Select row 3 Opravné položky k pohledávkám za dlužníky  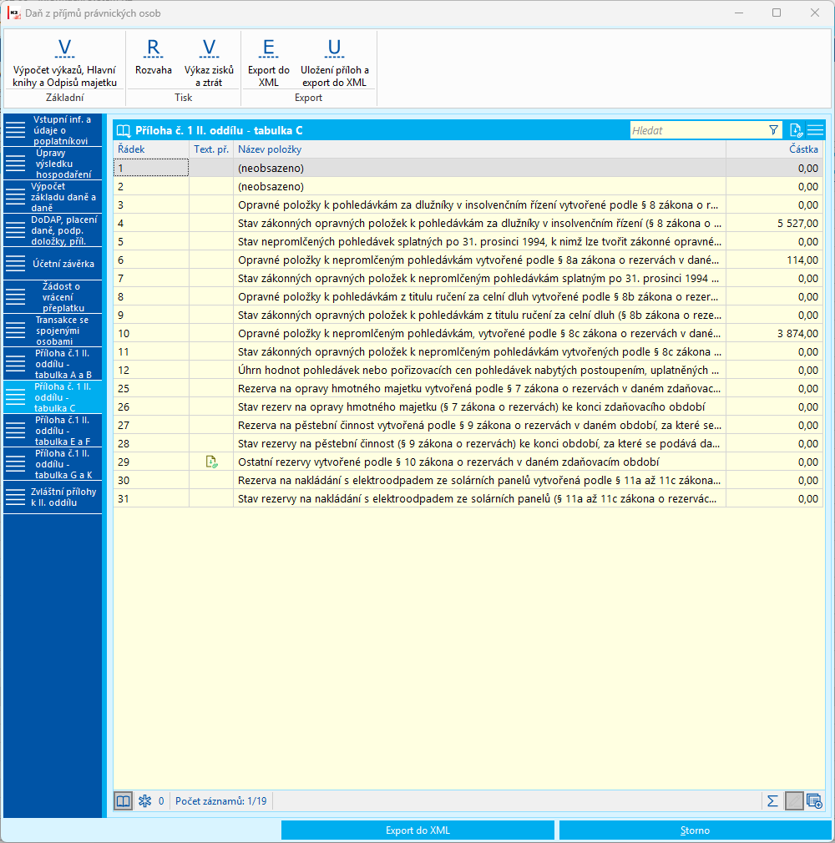(x=468, y=204)
